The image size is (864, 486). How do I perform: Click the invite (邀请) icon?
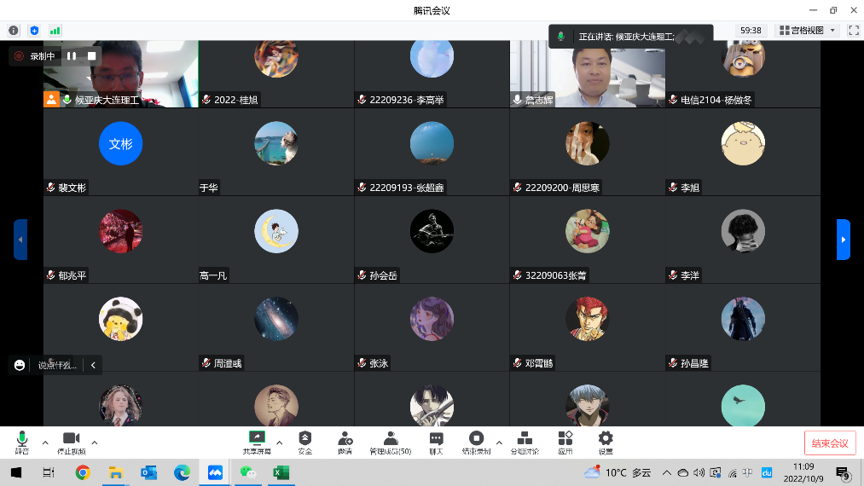[345, 442]
